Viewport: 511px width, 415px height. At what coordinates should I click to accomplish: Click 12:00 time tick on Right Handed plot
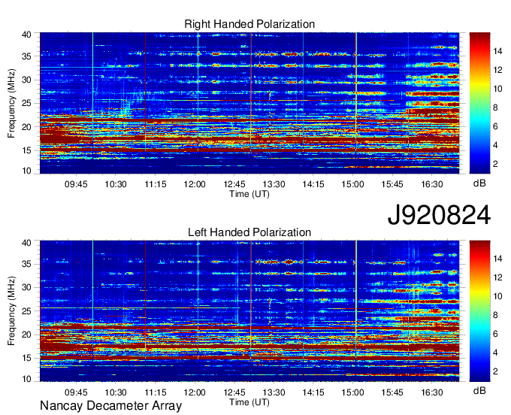point(195,184)
